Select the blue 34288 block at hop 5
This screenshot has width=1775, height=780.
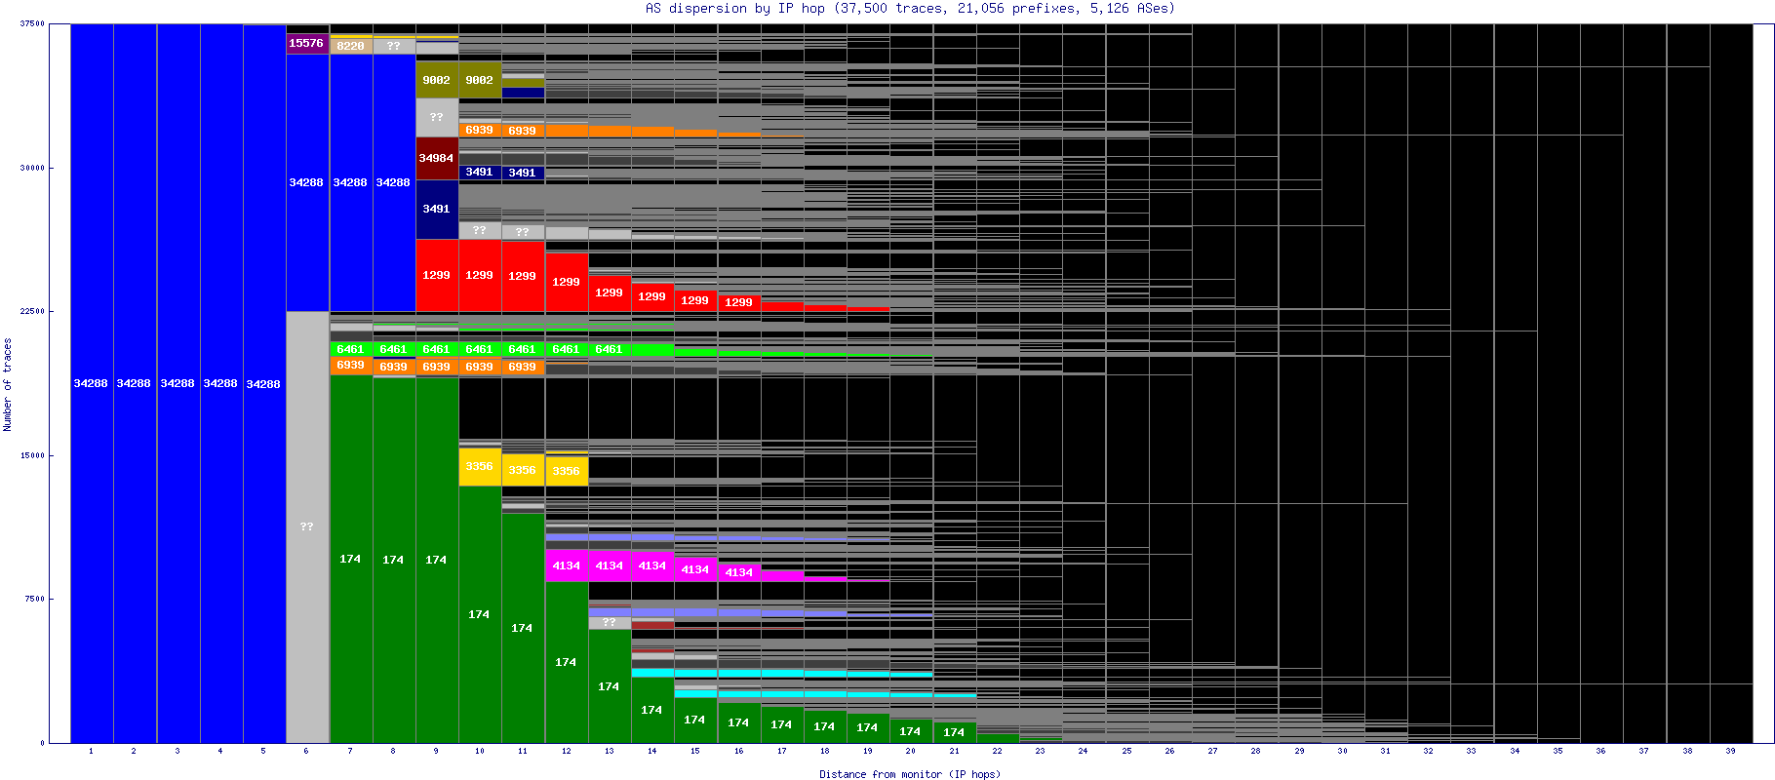click(263, 383)
